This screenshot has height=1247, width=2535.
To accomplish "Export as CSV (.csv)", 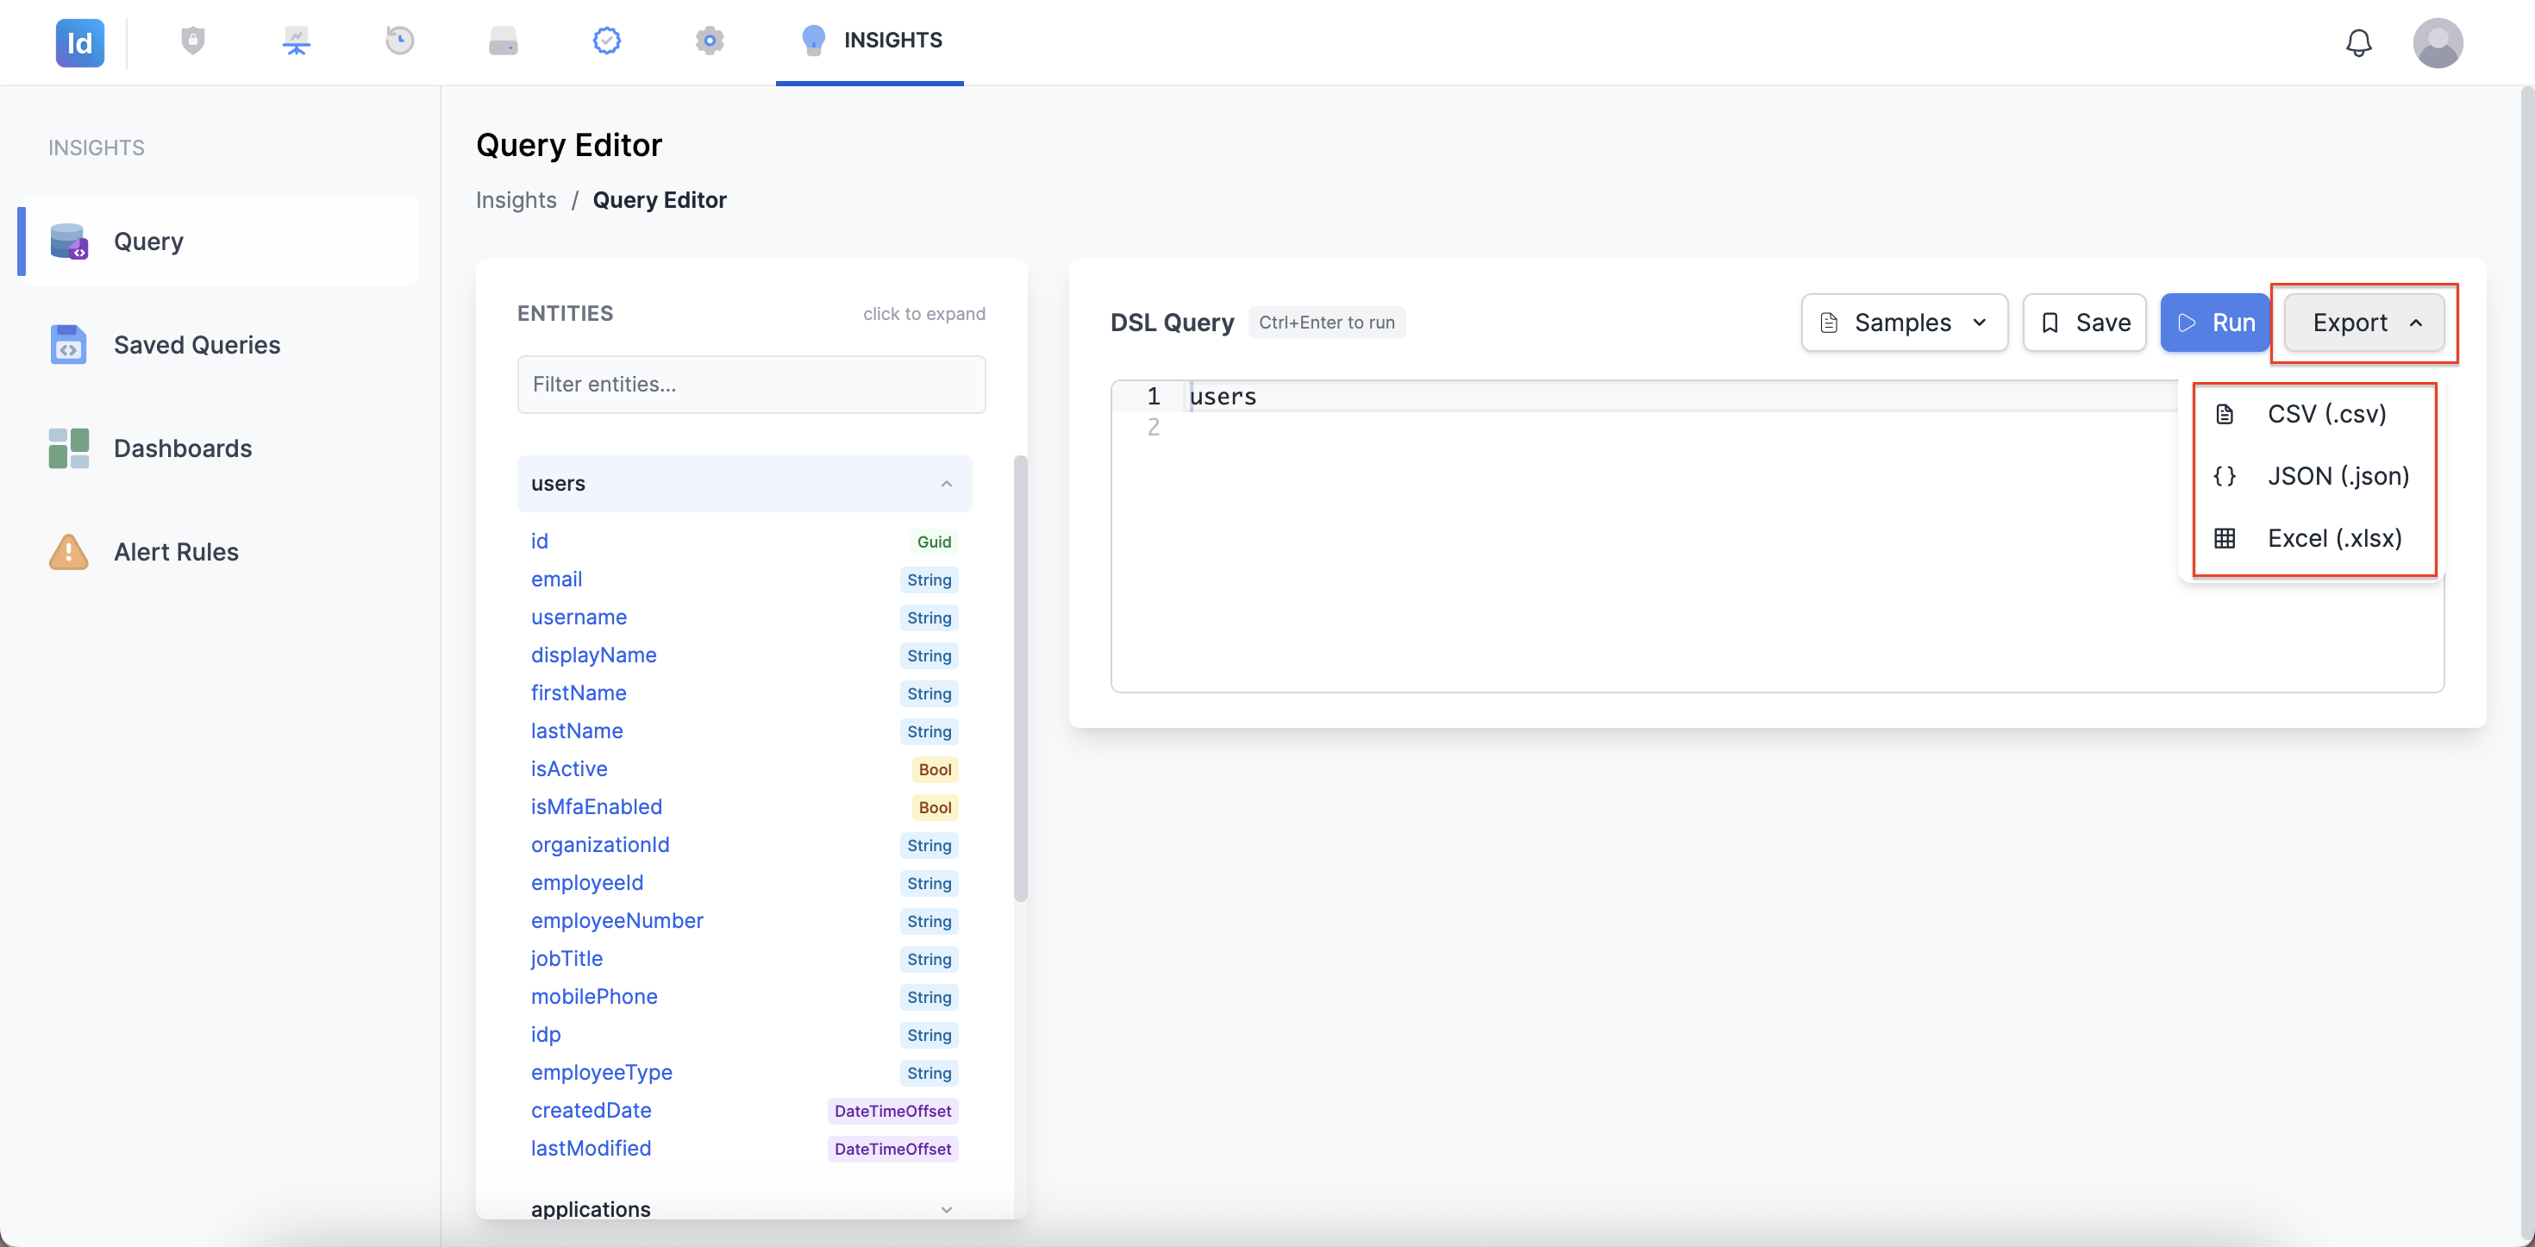I will coord(2313,413).
